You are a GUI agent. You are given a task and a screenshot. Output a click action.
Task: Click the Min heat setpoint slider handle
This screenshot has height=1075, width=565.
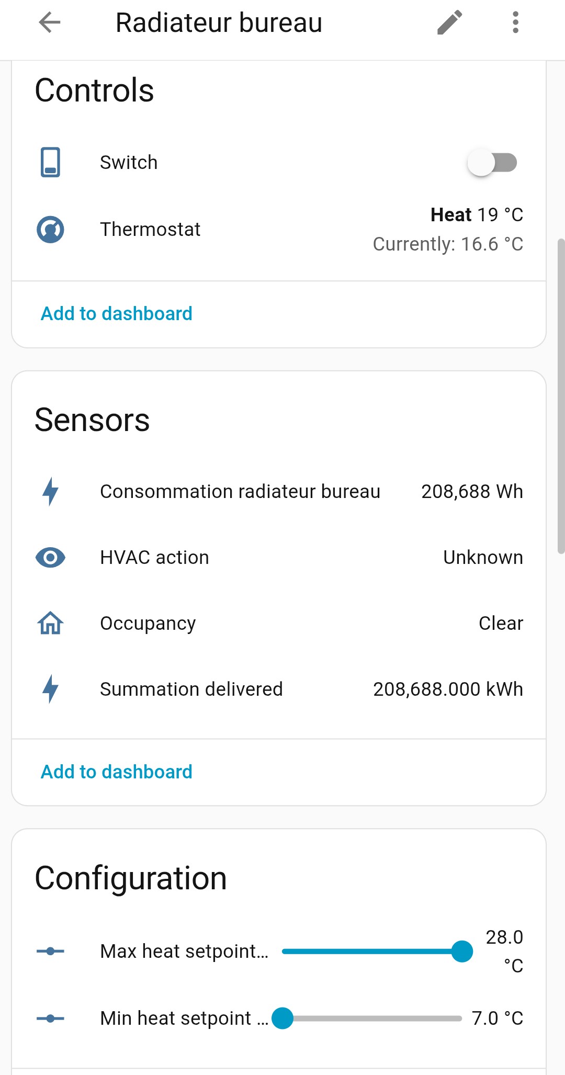282,1019
